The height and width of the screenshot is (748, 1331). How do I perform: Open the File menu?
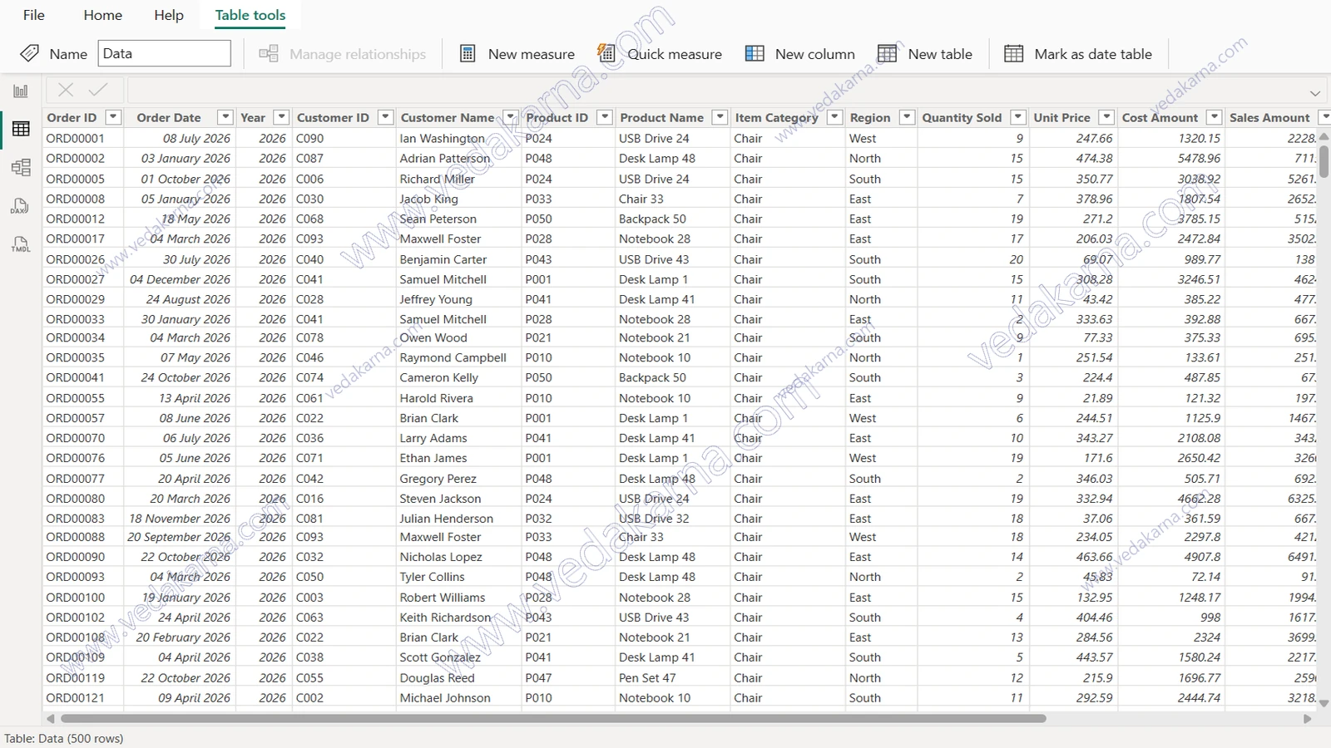tap(34, 15)
